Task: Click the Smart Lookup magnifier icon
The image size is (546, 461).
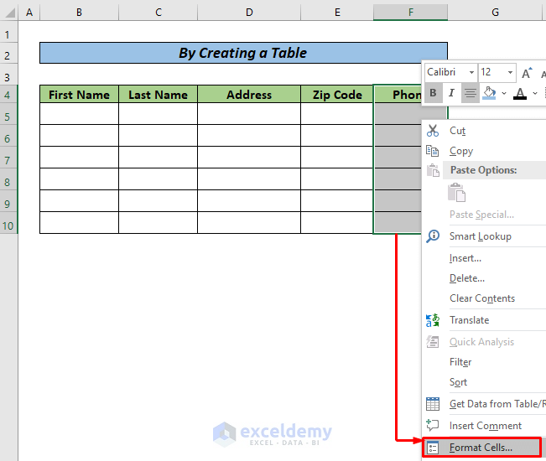Action: click(433, 236)
